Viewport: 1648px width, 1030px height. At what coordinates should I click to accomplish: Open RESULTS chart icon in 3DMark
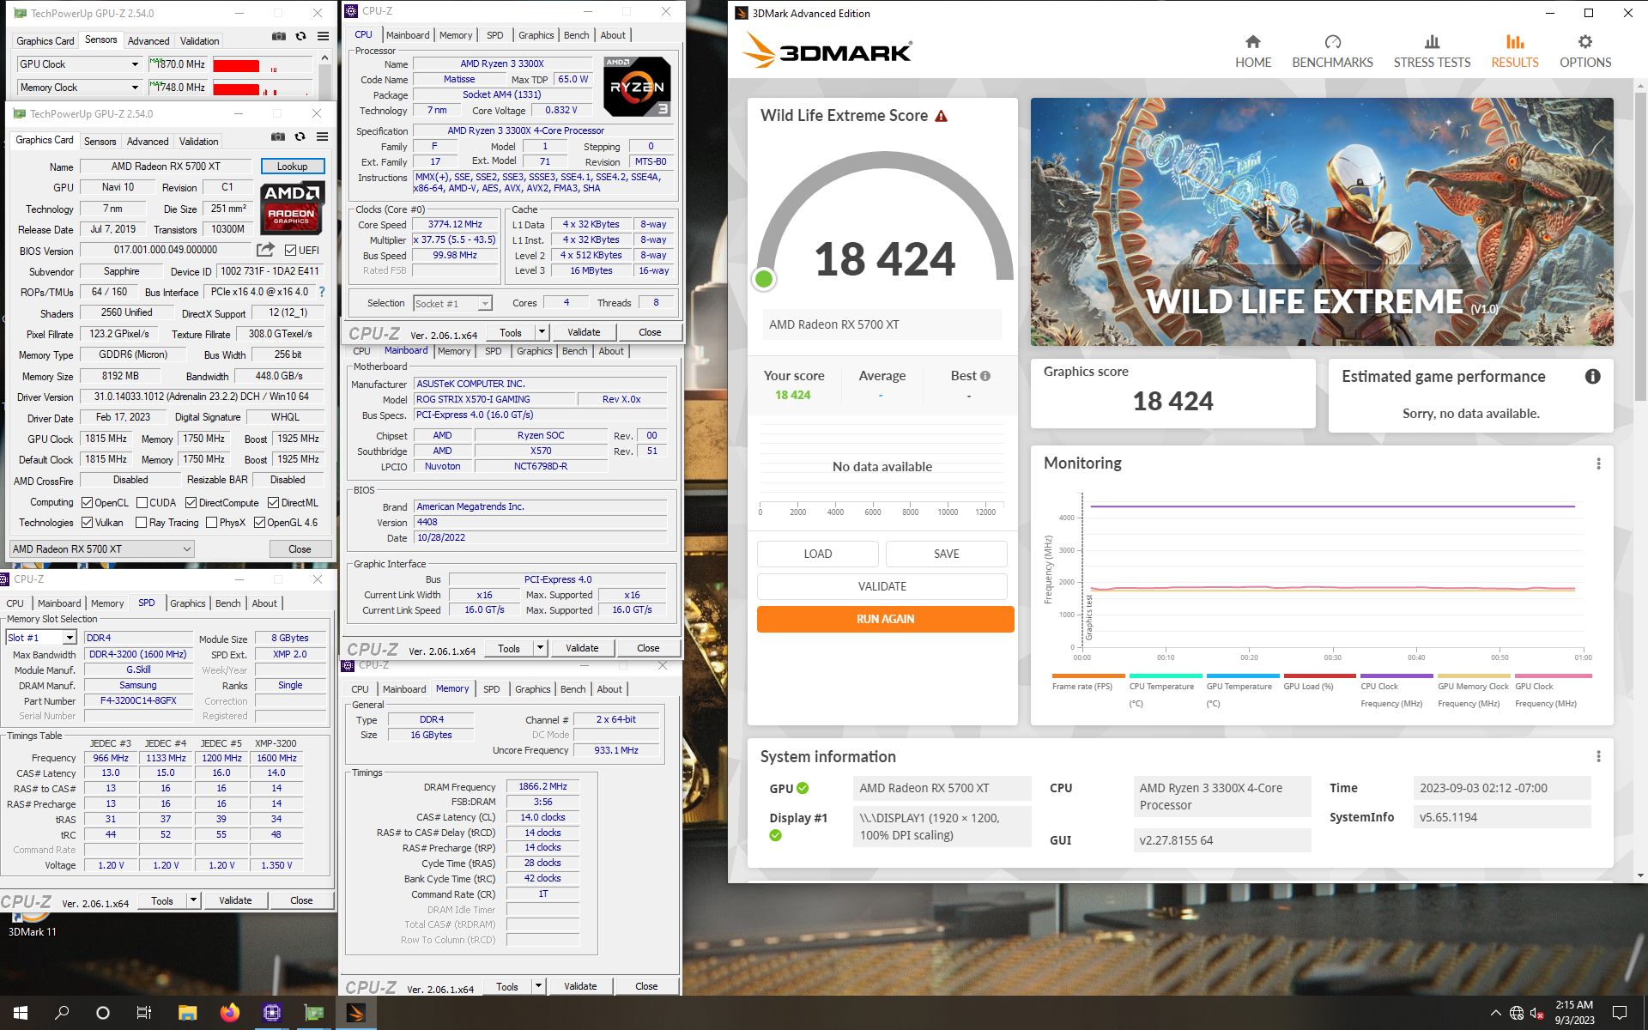pyautogui.click(x=1515, y=42)
